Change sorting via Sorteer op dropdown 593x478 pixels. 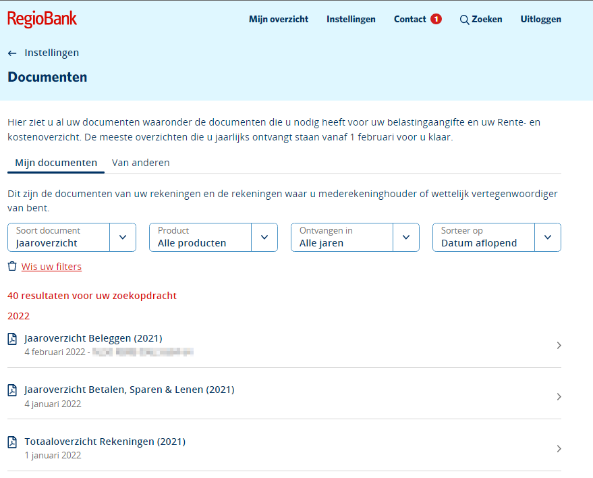tap(497, 237)
